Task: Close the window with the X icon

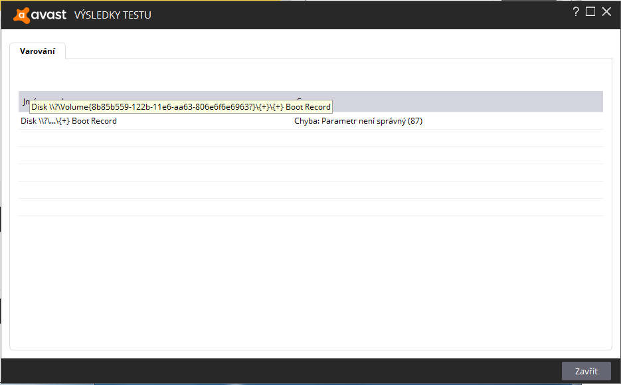Action: (x=606, y=12)
